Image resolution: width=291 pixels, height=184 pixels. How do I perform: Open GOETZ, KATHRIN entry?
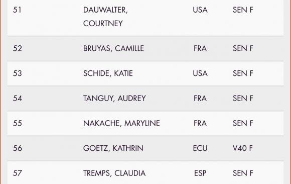point(113,148)
